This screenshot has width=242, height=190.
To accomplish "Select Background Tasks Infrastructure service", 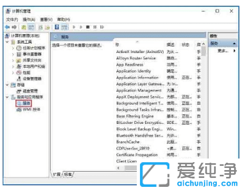I will (x=140, y=110).
